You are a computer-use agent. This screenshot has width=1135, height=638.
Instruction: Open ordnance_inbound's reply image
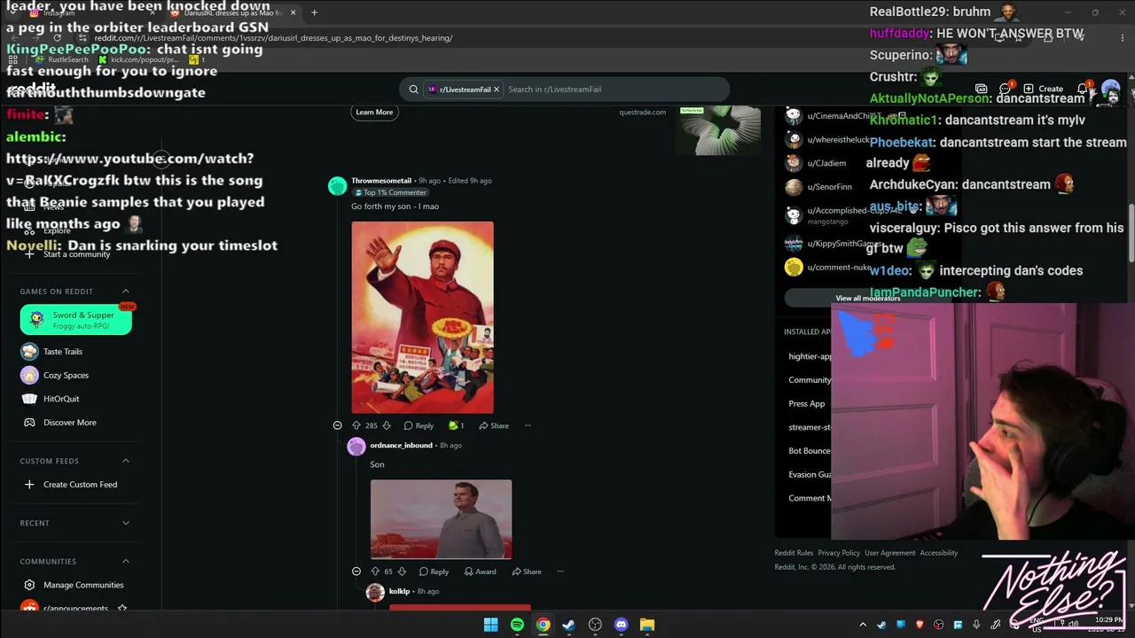coord(441,519)
